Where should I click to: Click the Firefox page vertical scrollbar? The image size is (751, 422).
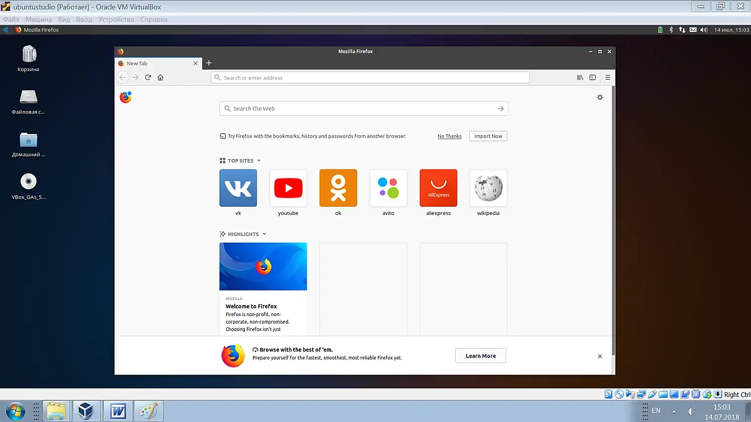pos(613,220)
